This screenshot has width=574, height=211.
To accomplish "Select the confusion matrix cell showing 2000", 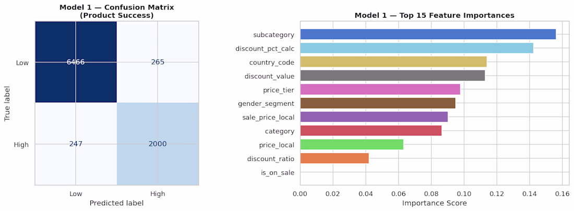I will (158, 144).
